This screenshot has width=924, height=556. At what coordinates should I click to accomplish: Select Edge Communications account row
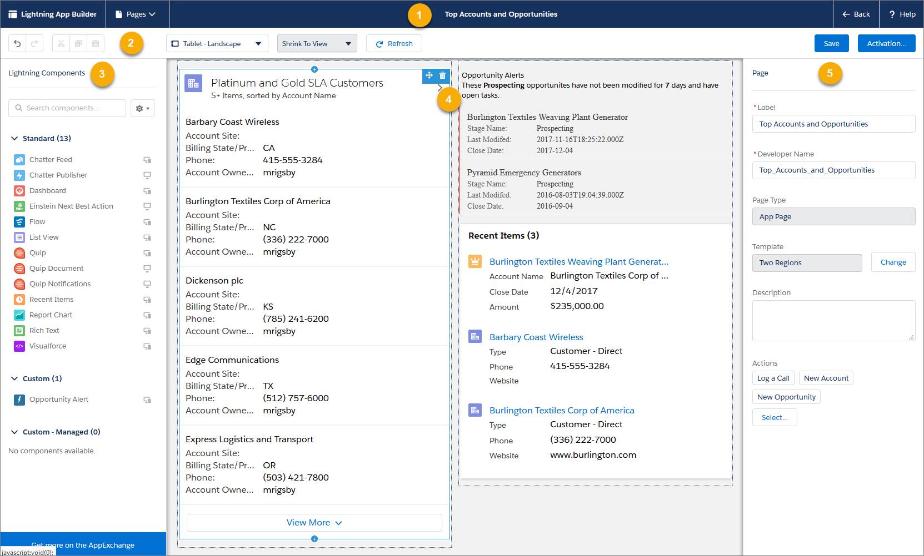click(x=314, y=385)
